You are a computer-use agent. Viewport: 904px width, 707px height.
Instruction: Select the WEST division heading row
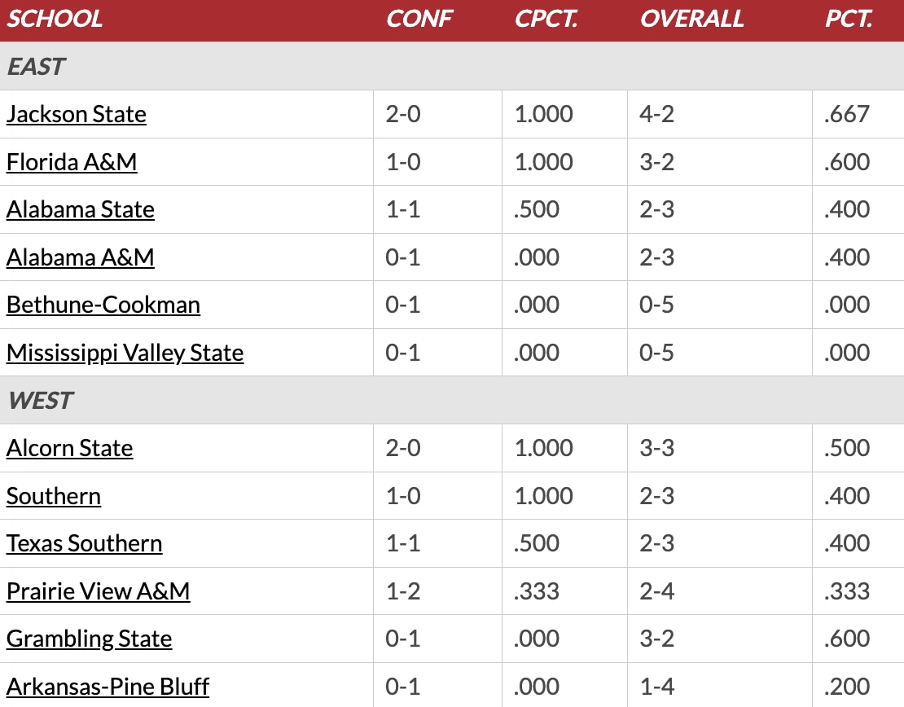click(x=452, y=400)
